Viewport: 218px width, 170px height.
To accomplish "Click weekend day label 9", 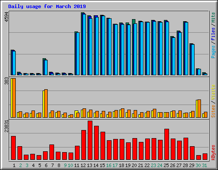I will pos(65,165).
